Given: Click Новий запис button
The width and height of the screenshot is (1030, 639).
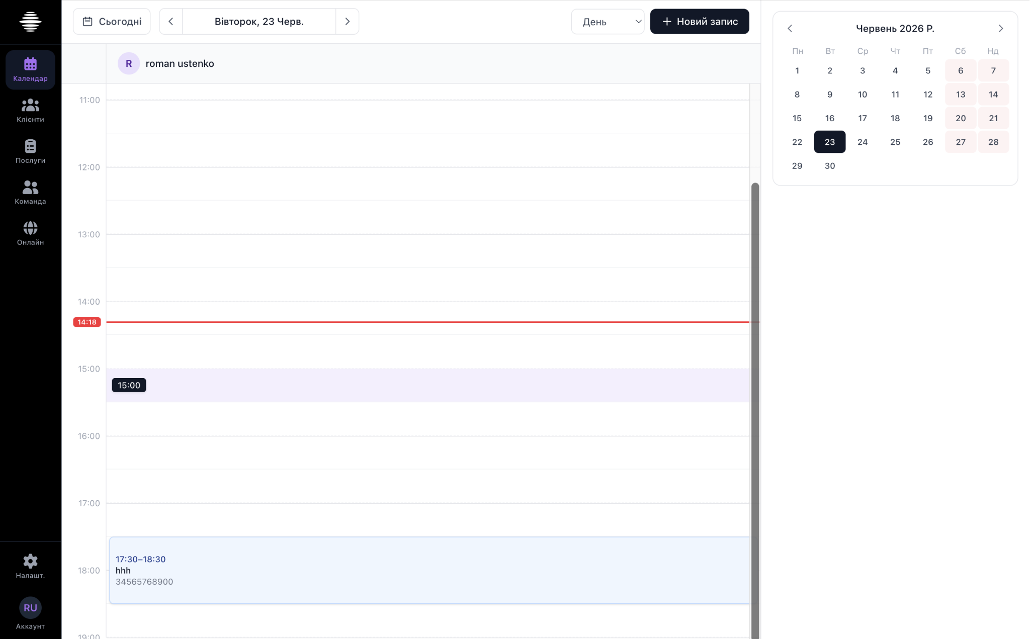Looking at the screenshot, I should click(x=700, y=22).
